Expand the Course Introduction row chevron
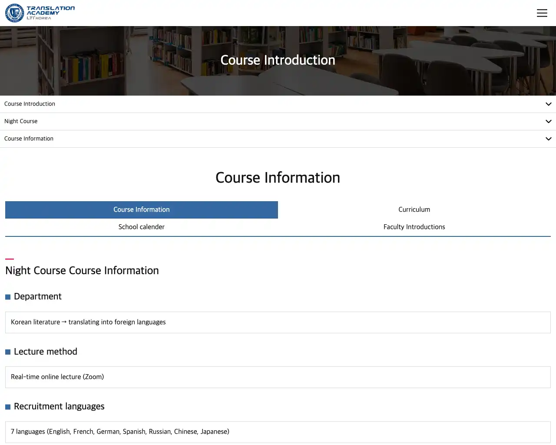This screenshot has height=445, width=556. click(548, 104)
